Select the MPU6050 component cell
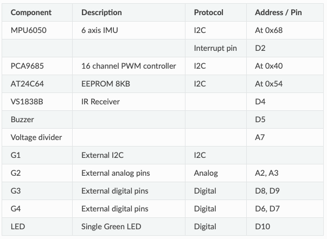The width and height of the screenshot is (327, 239). (x=29, y=30)
